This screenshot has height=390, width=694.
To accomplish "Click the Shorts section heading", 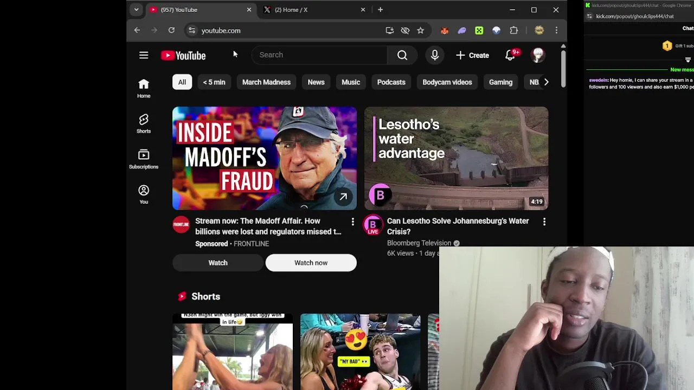I will (205, 296).
